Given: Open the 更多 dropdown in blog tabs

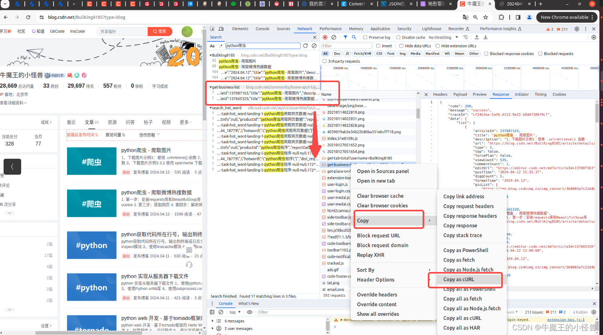Looking at the screenshot, I should click(186, 122).
